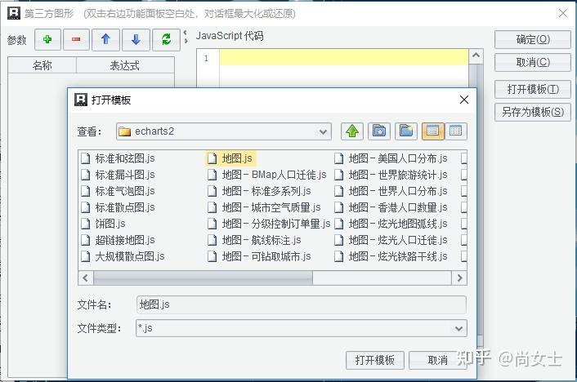Select file 地图-航线标注.js
This screenshot has width=577, height=382.
pyautogui.click(x=255, y=240)
